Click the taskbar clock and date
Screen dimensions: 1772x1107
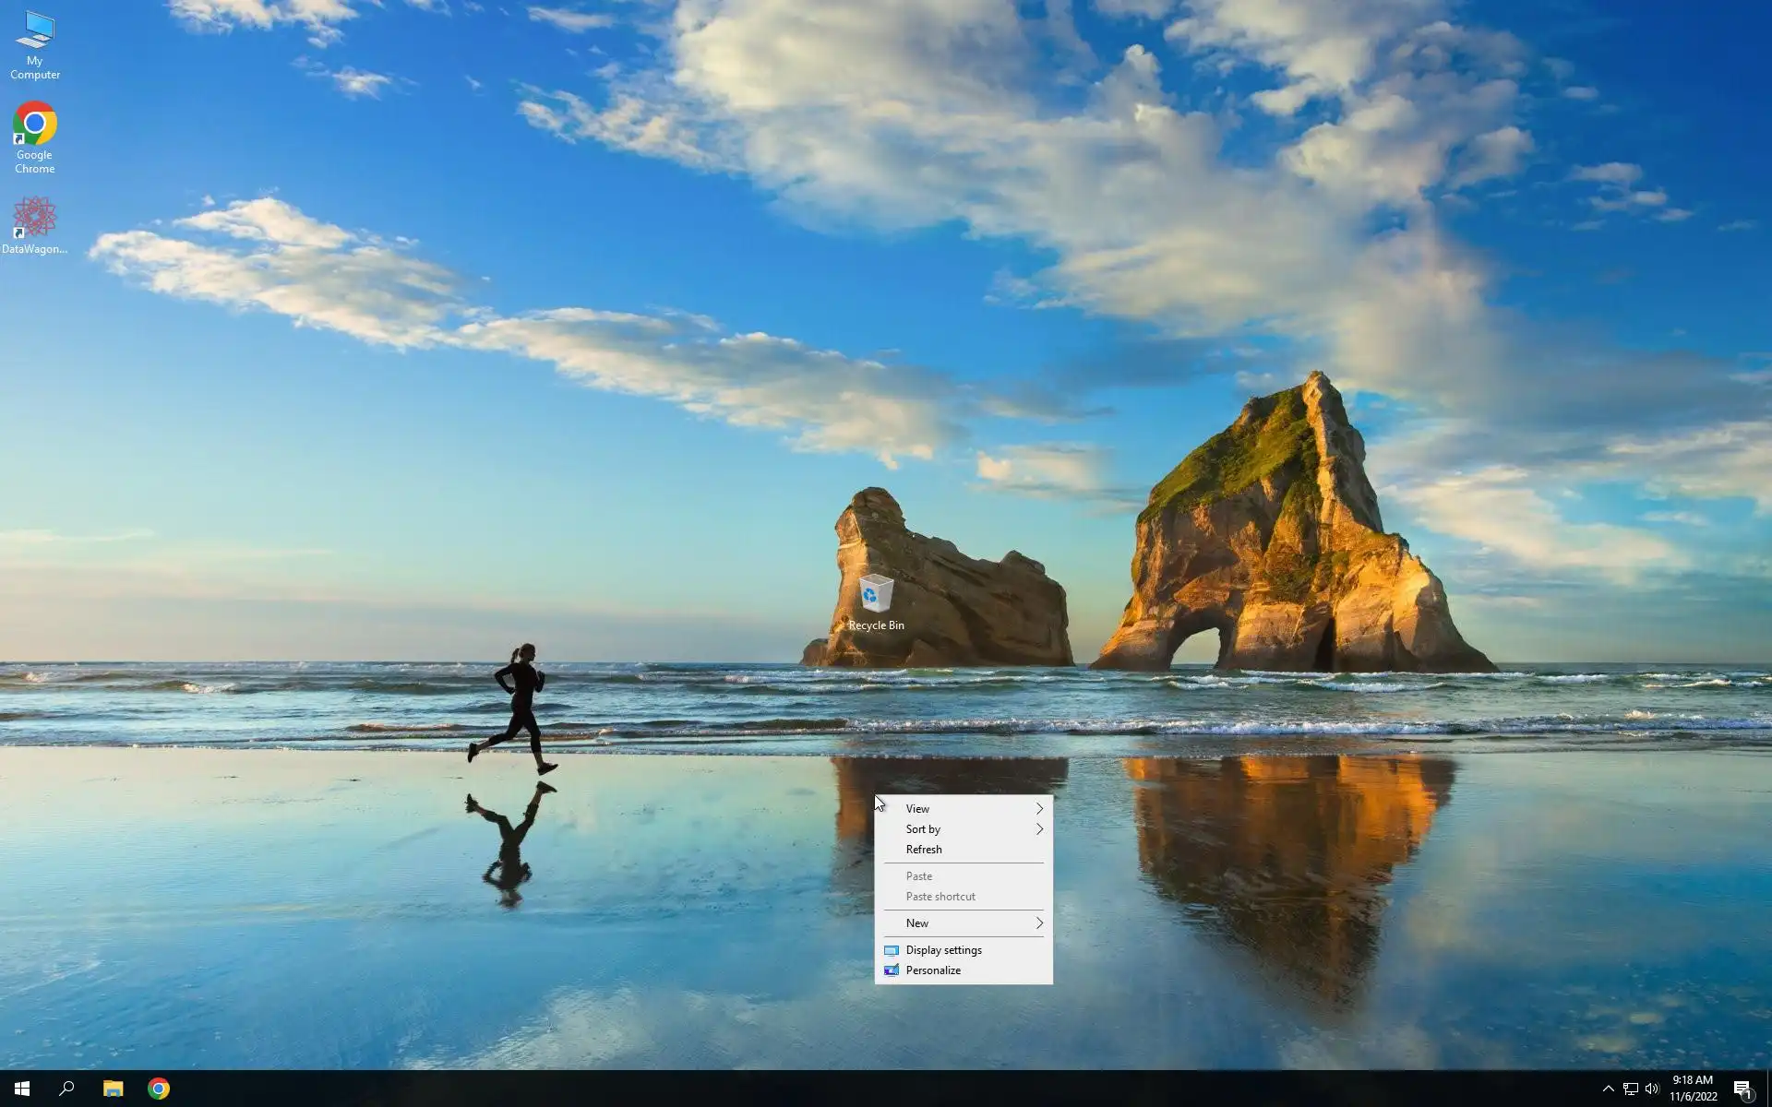point(1693,1089)
